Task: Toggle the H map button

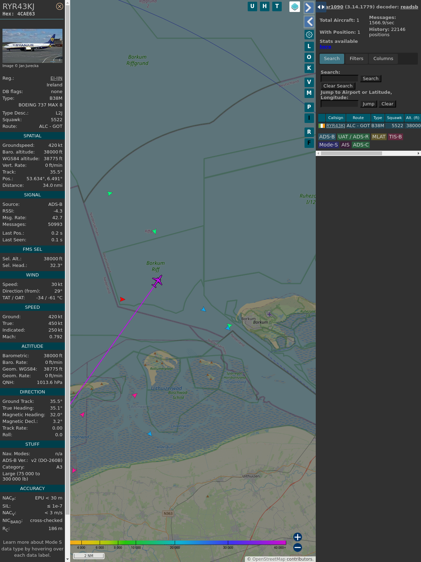Action: pyautogui.click(x=265, y=6)
